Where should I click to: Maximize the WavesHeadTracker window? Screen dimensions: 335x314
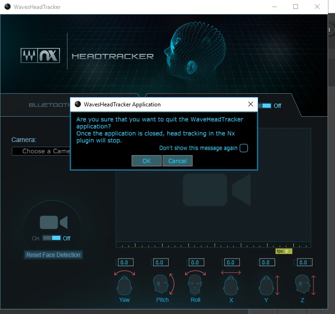click(x=296, y=7)
